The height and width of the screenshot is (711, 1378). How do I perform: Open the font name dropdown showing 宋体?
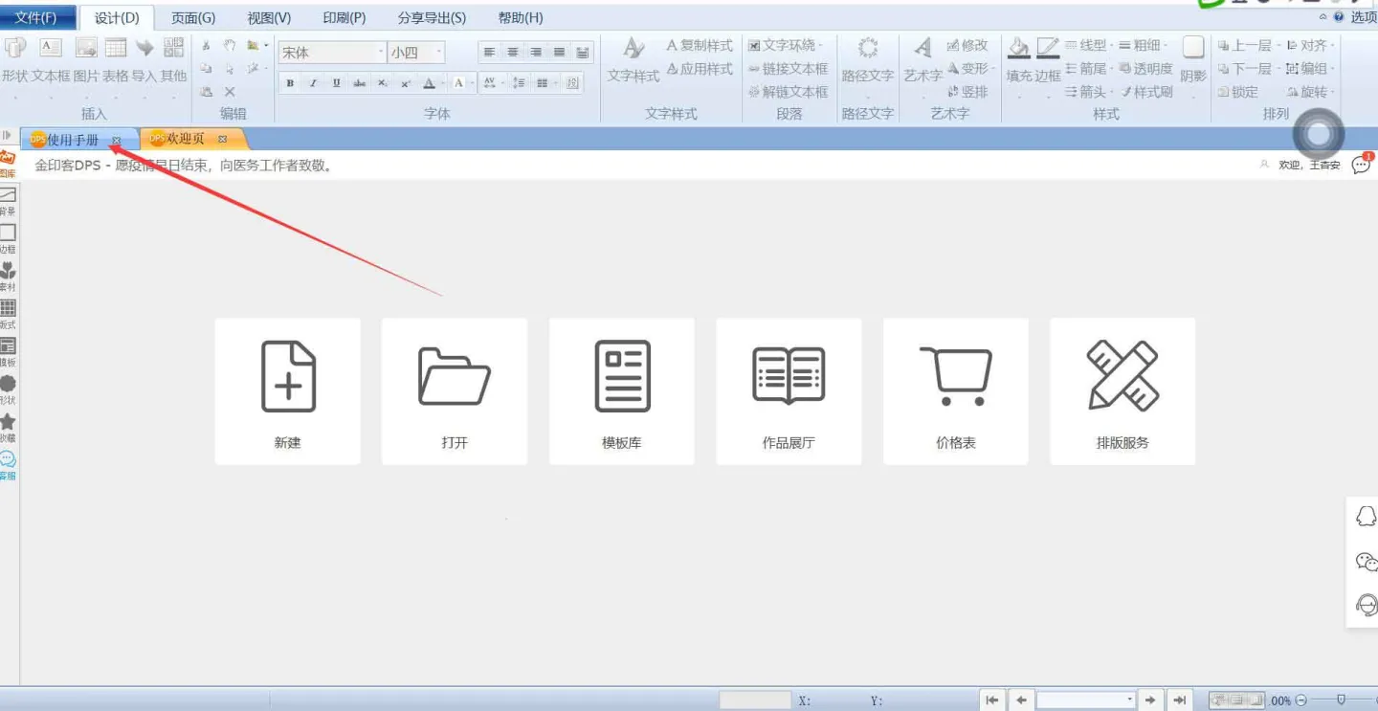click(380, 53)
